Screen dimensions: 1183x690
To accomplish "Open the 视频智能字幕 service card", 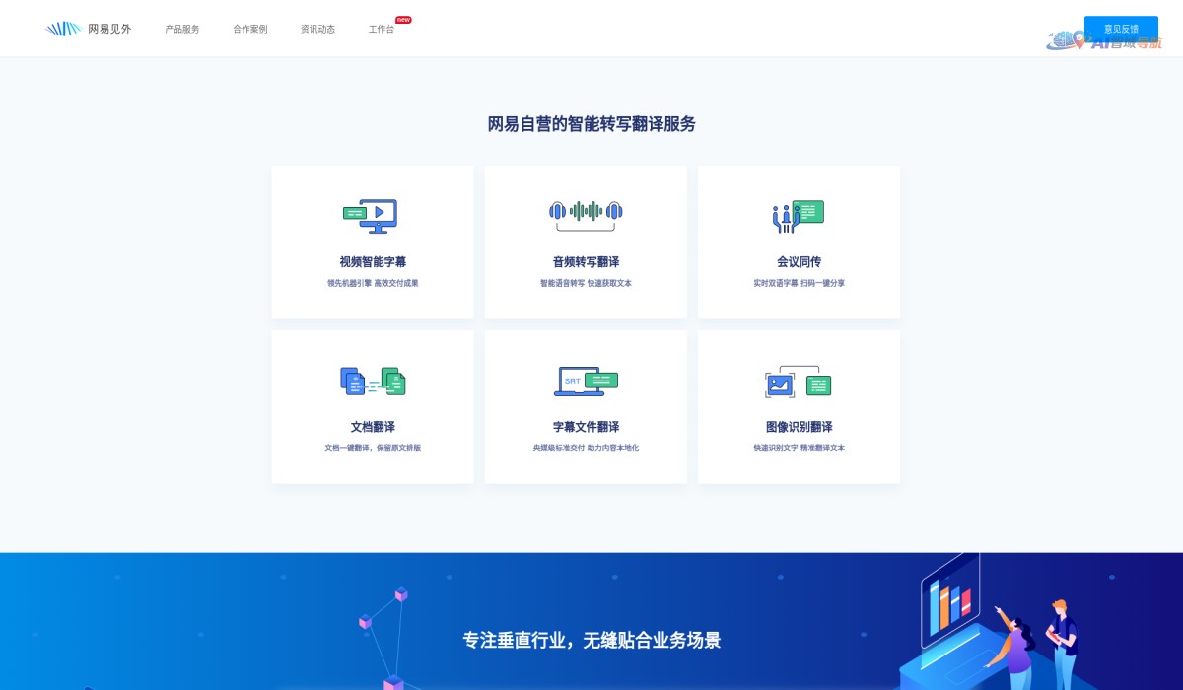I will pyautogui.click(x=373, y=241).
